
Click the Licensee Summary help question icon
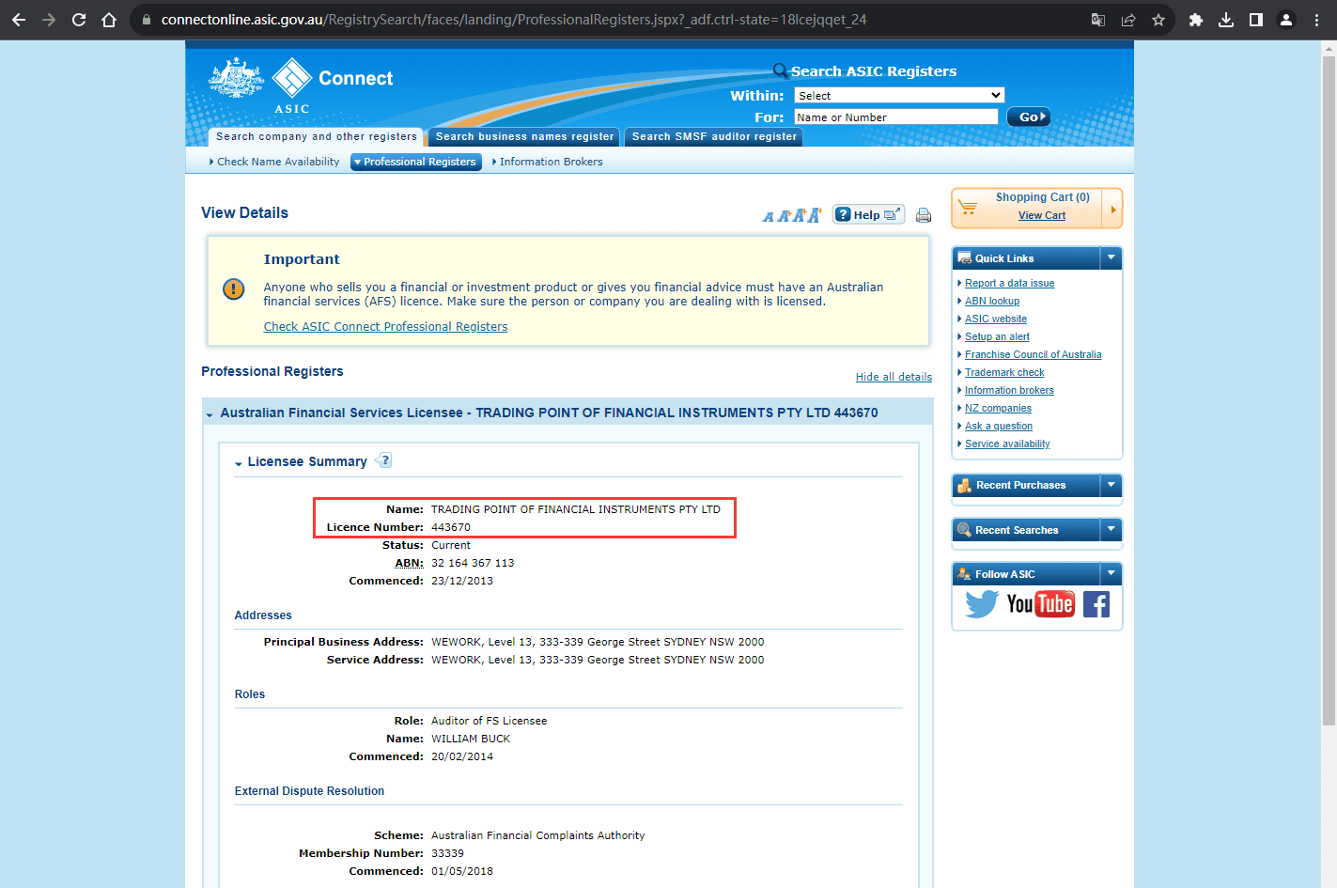(x=383, y=460)
